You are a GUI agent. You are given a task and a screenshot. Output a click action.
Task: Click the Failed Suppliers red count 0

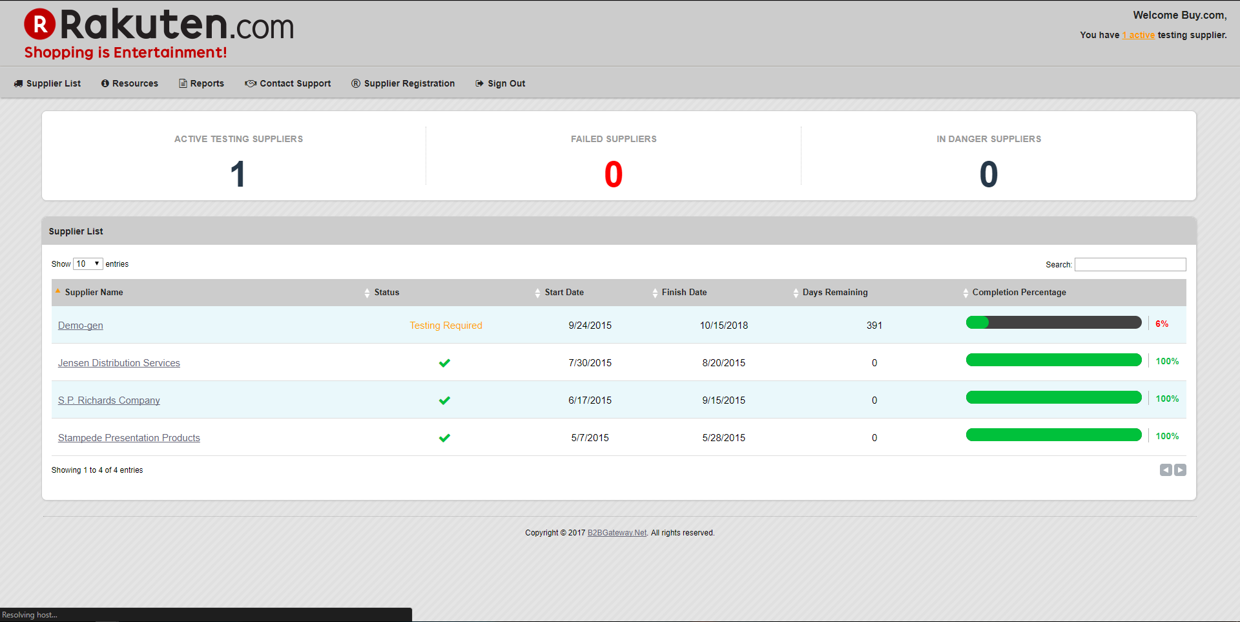[614, 174]
